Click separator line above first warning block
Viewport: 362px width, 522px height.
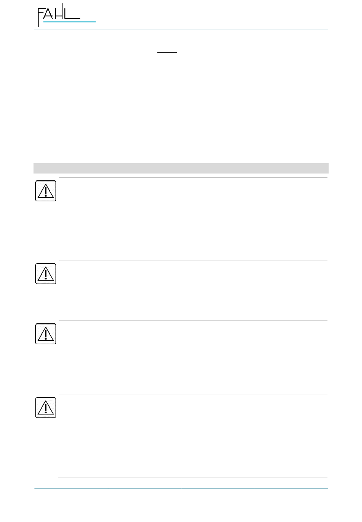(x=193, y=178)
